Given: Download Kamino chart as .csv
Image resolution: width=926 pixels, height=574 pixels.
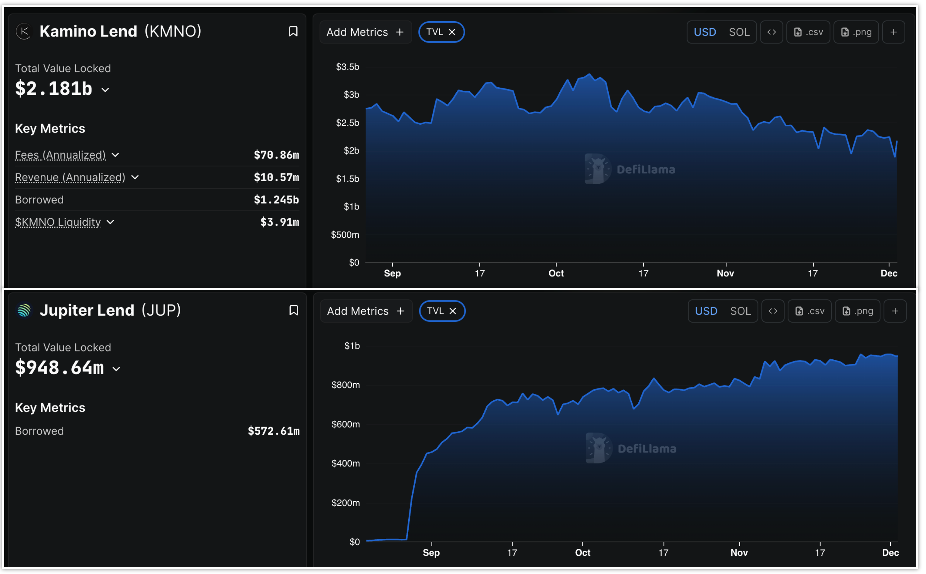Looking at the screenshot, I should (808, 32).
